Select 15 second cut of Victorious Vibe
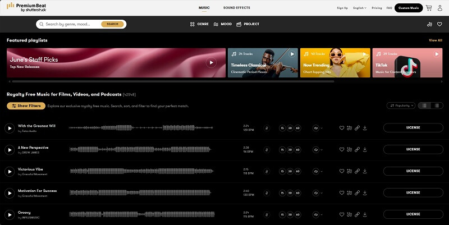Screen dimensions: 449x225 point(282,171)
